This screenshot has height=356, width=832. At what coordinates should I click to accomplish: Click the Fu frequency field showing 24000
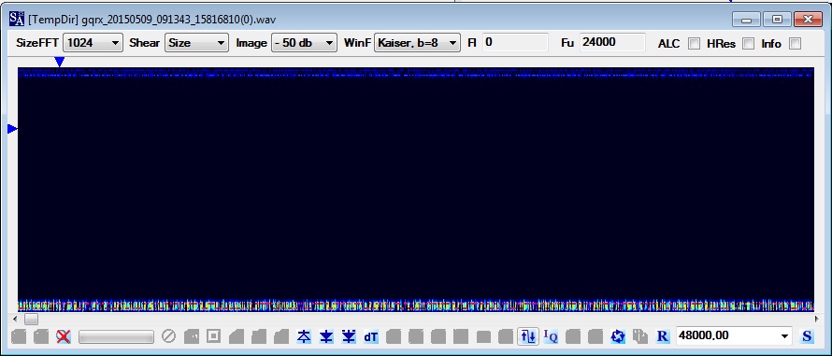tap(612, 42)
